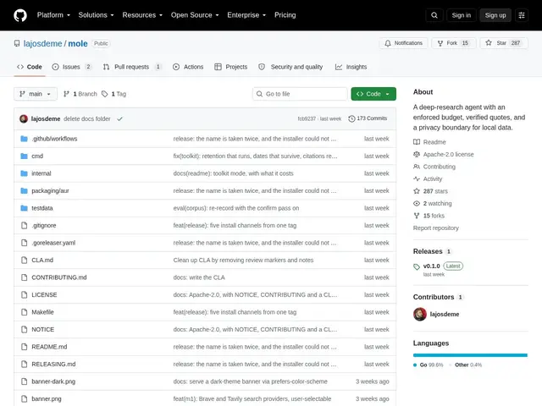Click the eye icon beside 2 watching
The width and height of the screenshot is (542, 406).
click(417, 203)
